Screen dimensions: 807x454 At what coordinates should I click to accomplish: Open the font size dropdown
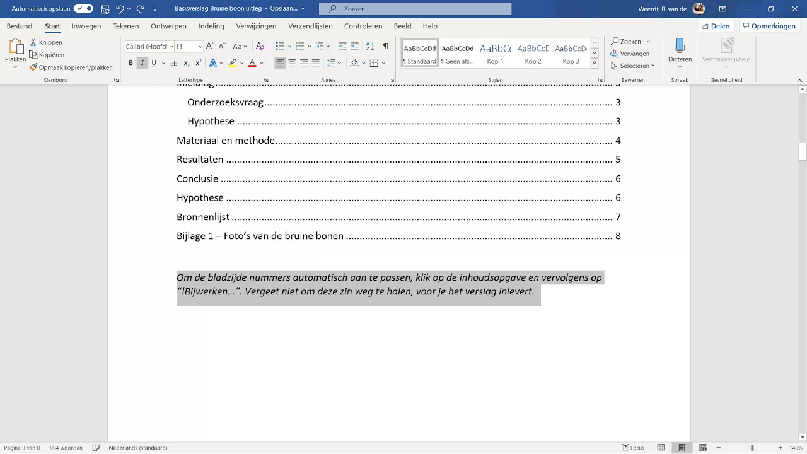[200, 47]
